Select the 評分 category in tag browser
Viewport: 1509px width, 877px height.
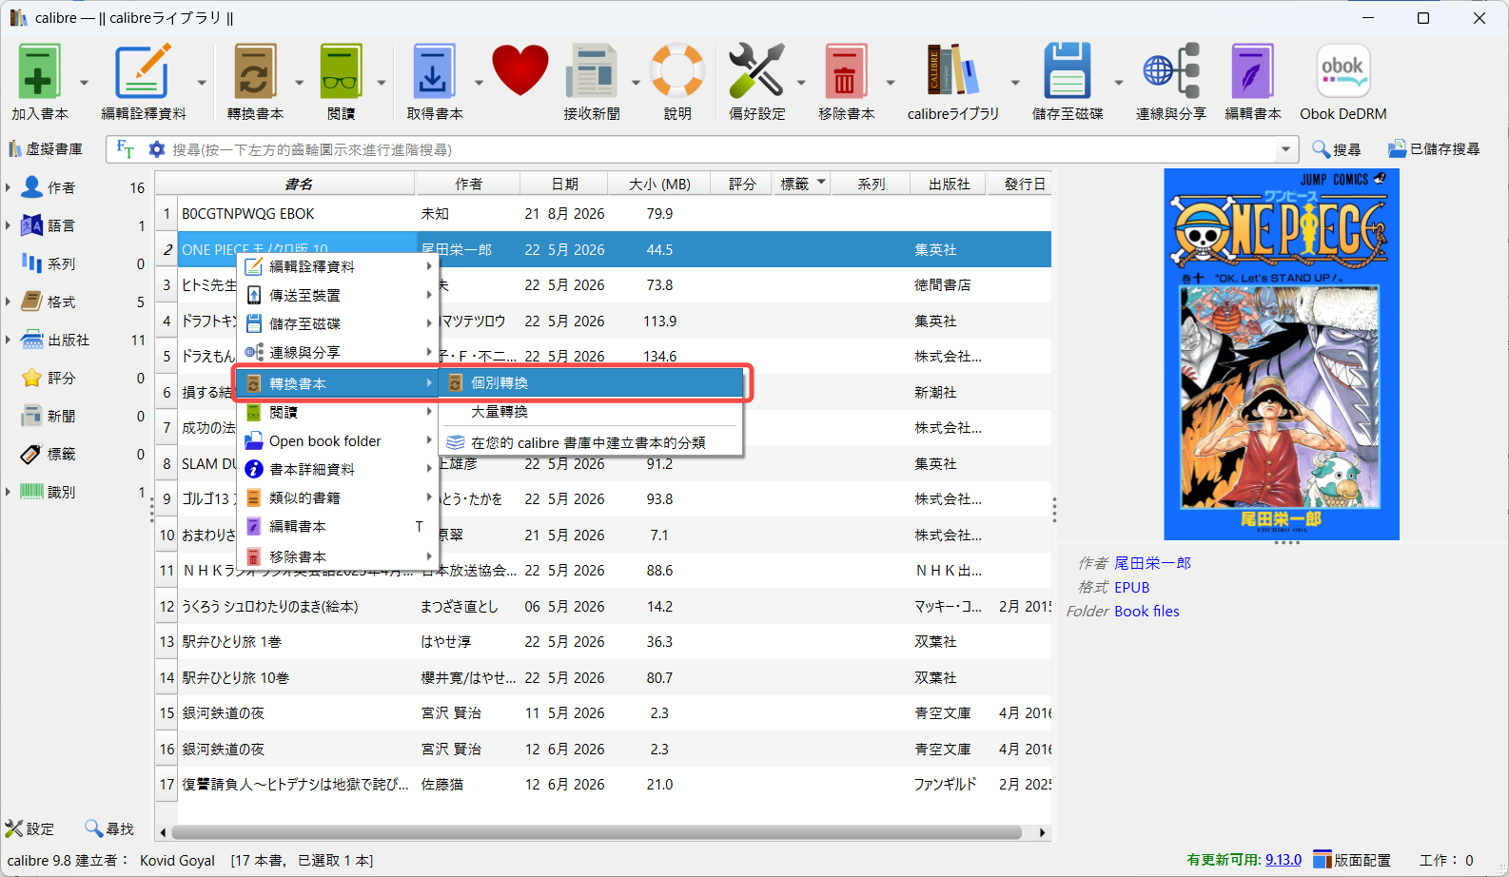click(x=61, y=378)
